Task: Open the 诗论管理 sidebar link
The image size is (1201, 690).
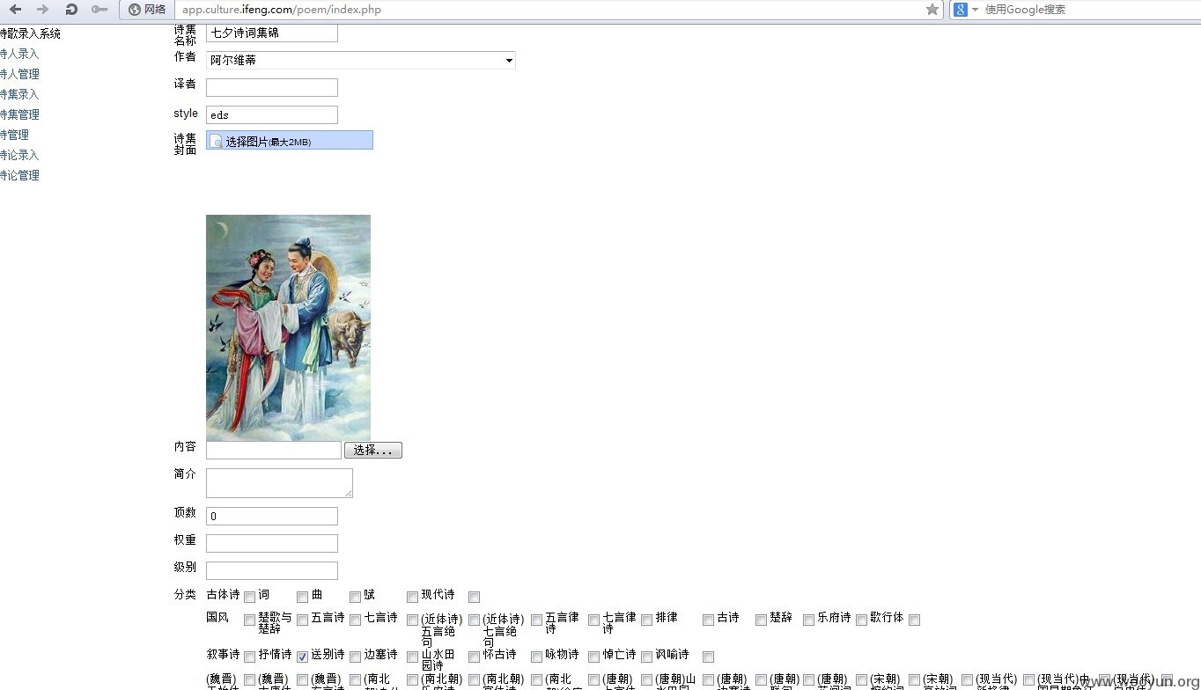Action: 19,175
